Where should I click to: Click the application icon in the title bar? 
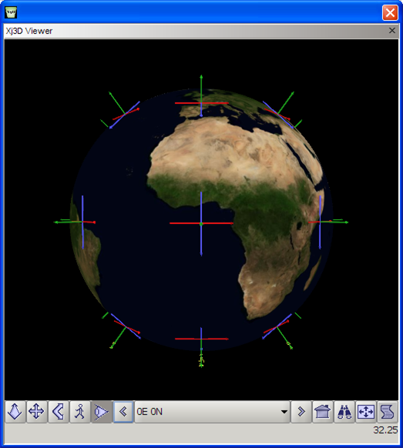coord(11,12)
